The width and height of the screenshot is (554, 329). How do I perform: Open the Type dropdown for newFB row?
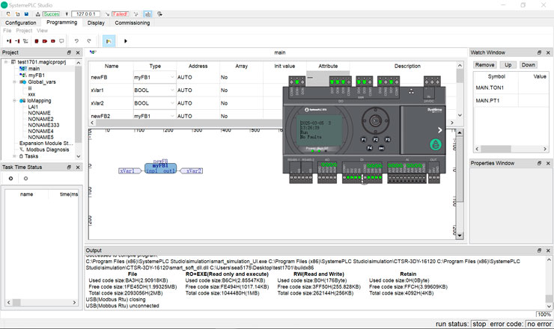pyautogui.click(x=172, y=77)
